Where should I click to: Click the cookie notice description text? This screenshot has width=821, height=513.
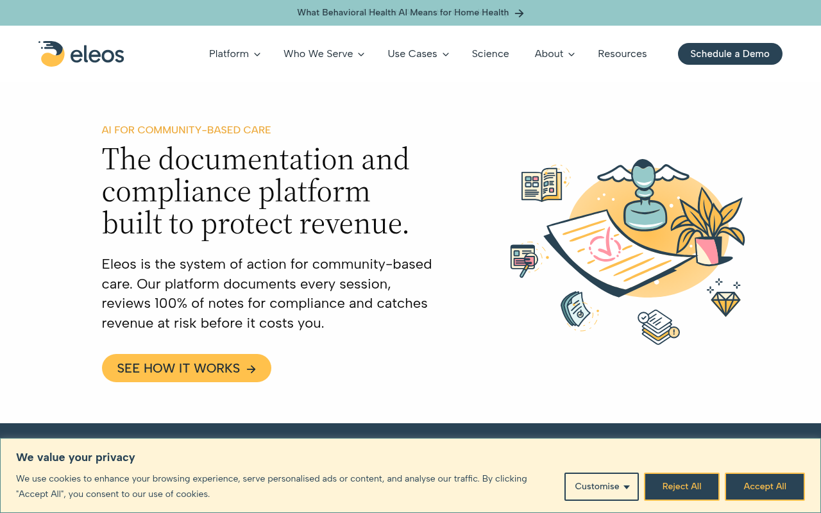click(x=271, y=487)
